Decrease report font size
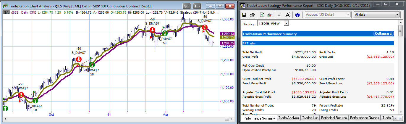The image size is (406, 124). (x=279, y=15)
